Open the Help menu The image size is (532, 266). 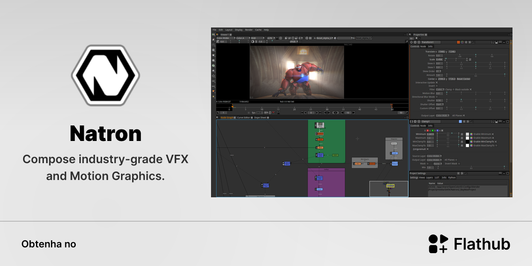coord(266,30)
